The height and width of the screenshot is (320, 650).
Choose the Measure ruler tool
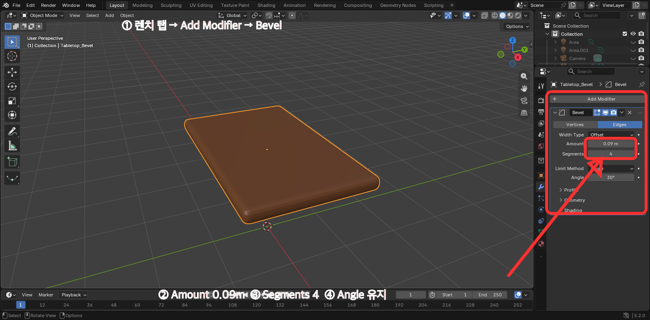(12, 146)
